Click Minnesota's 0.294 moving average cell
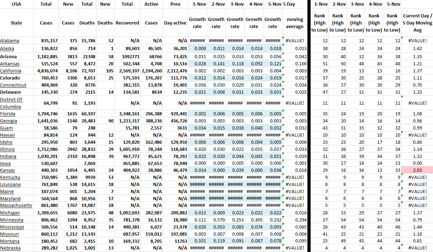 [295, 220]
